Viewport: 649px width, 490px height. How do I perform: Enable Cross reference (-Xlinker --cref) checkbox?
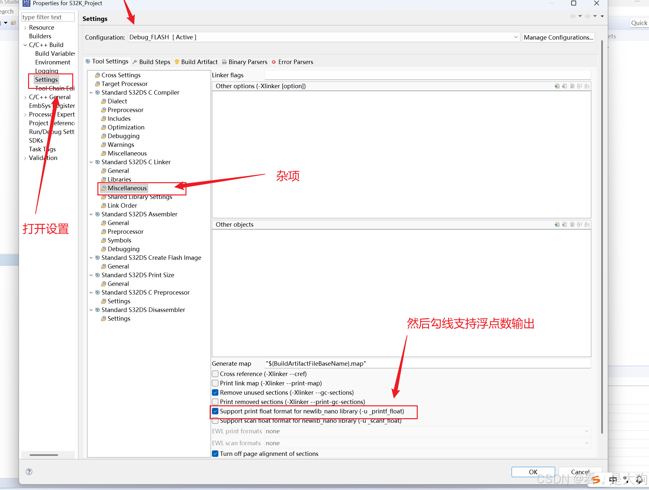click(x=215, y=374)
